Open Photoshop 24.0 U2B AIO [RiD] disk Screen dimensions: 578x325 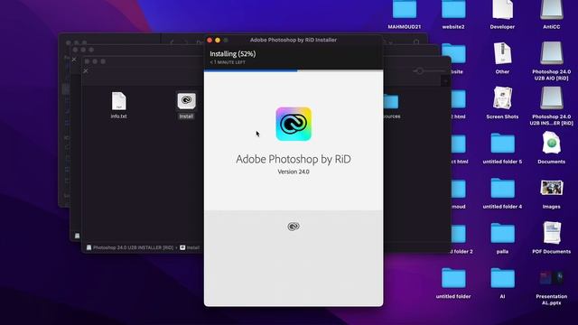(552, 53)
